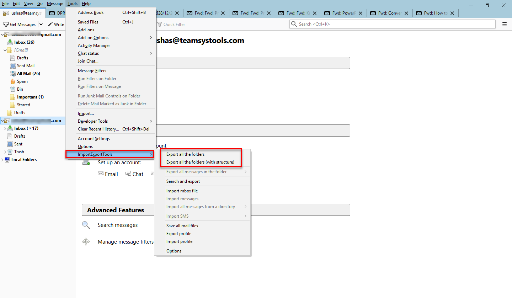Choose Clear Recent History

tap(111, 129)
